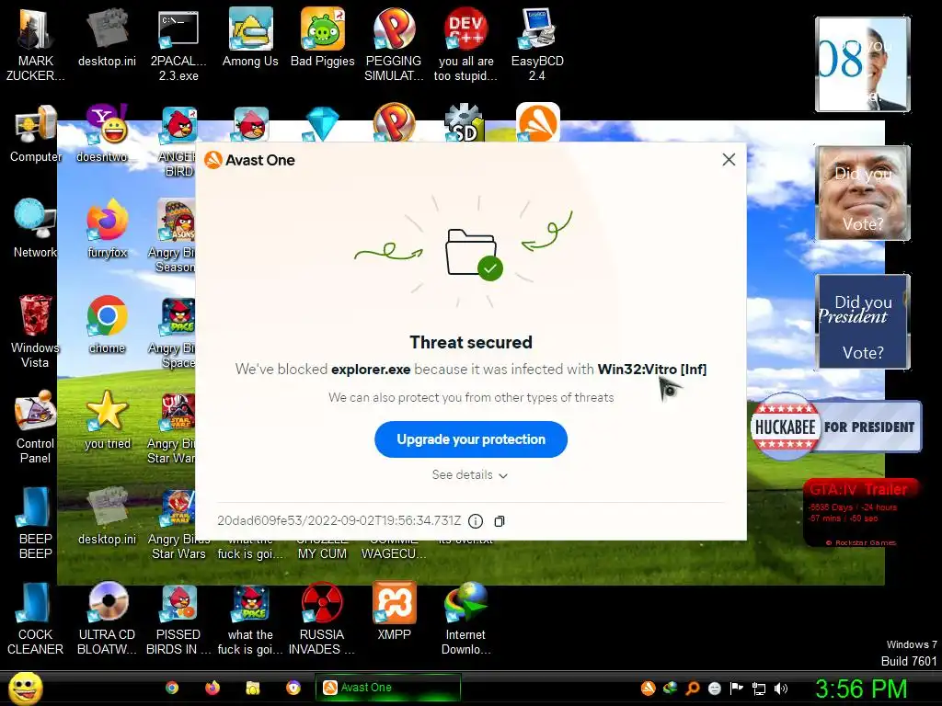This screenshot has width=942, height=706.
Task: Launch the chome Chrome shortcut
Action: [x=107, y=325]
